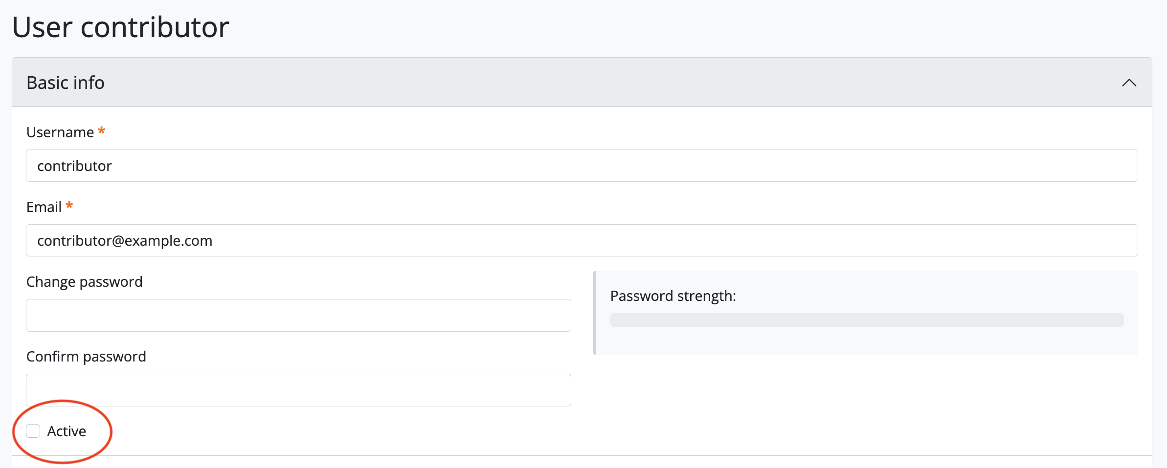Click the required asterisk beside Username
The height and width of the screenshot is (468, 1167).
click(x=102, y=130)
